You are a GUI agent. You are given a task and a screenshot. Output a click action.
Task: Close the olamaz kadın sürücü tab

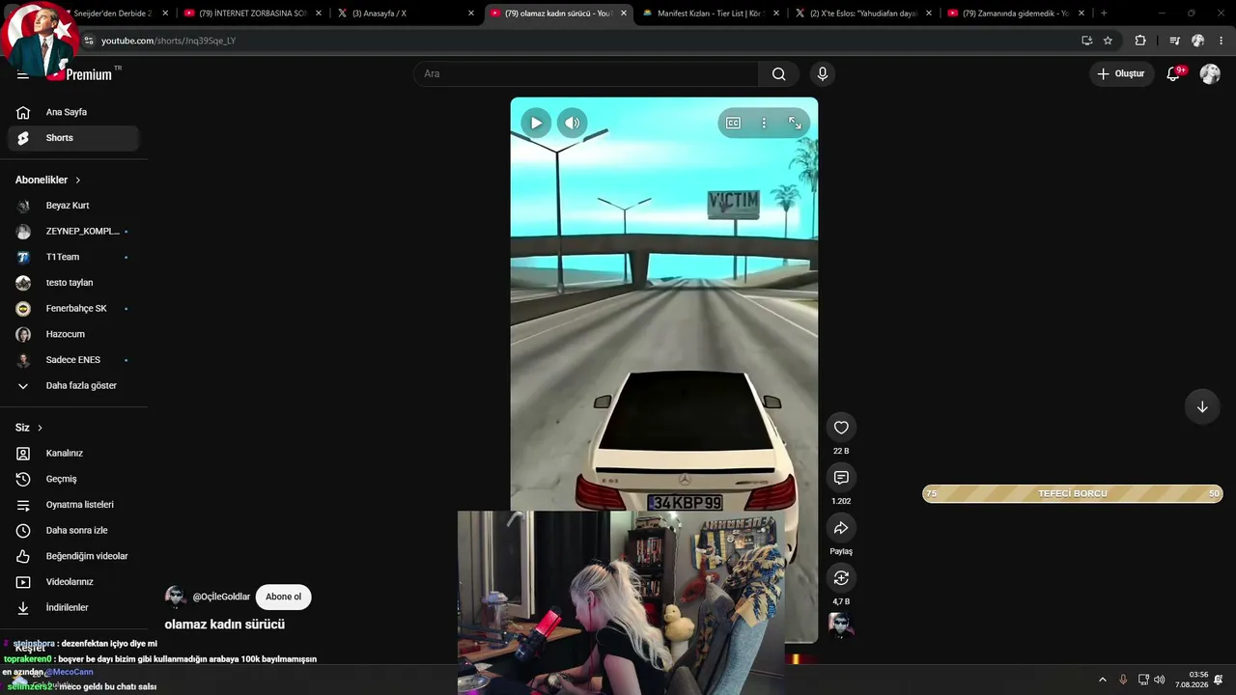coord(624,14)
